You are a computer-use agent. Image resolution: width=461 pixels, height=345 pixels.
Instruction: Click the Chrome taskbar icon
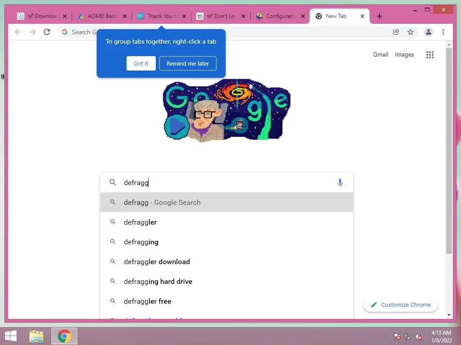pos(64,336)
